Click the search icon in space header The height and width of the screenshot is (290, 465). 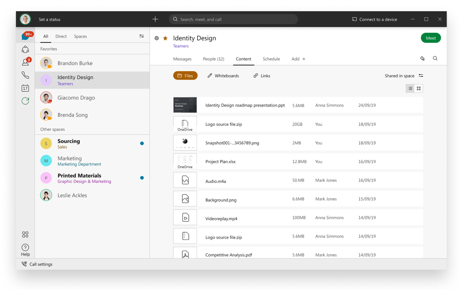pyautogui.click(x=435, y=59)
